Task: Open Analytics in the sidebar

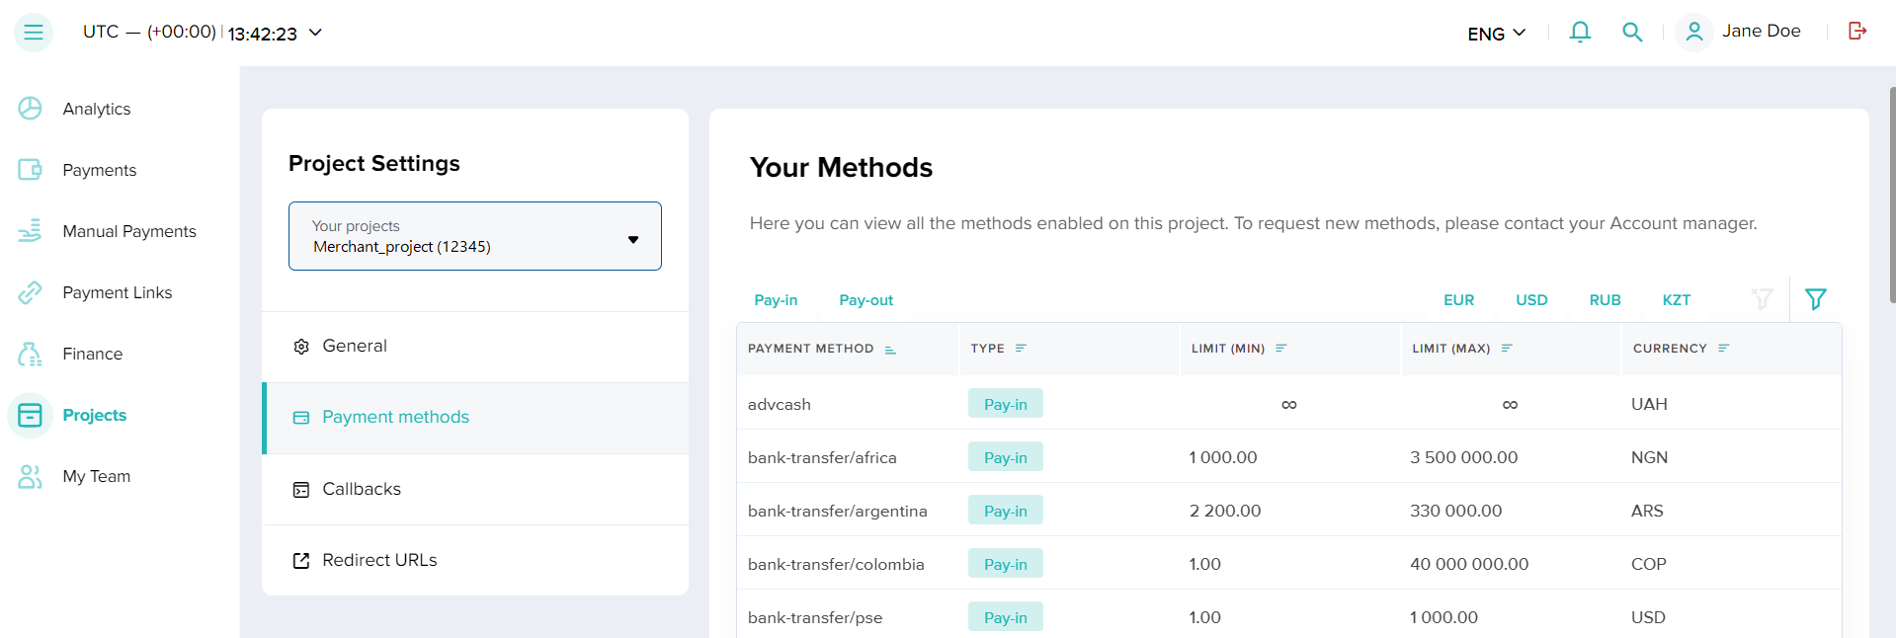Action: [x=97, y=109]
